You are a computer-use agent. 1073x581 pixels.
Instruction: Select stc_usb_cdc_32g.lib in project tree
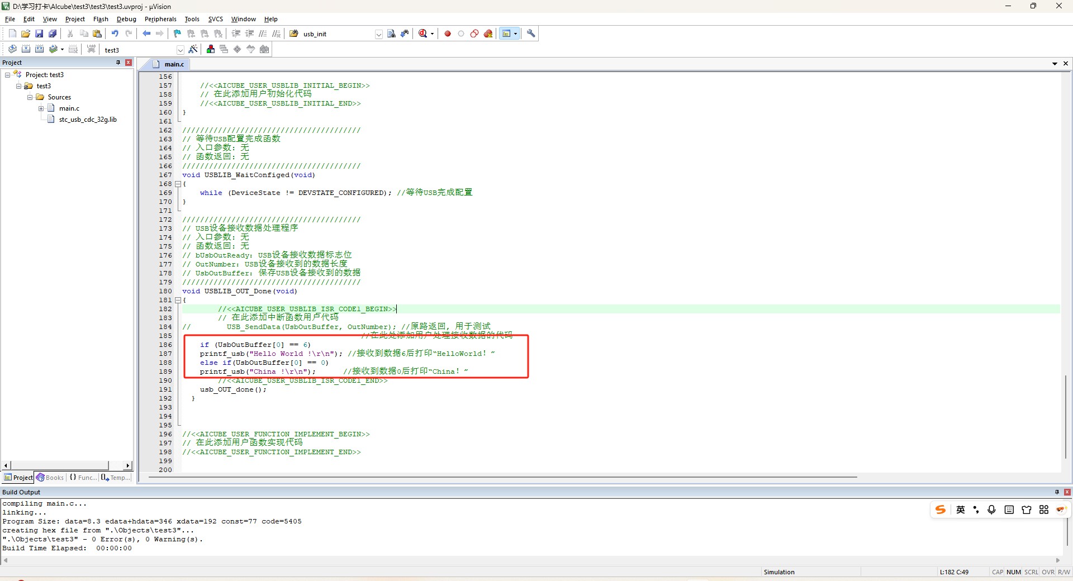tap(88, 120)
